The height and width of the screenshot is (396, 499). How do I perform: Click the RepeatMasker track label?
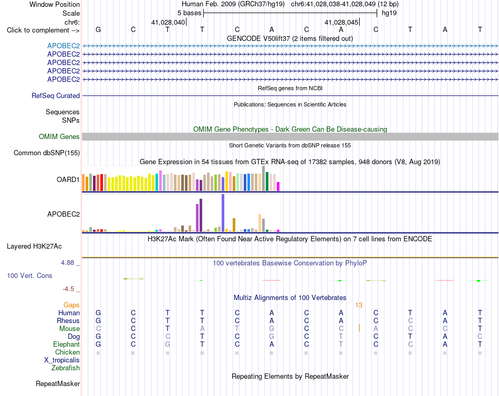click(58, 383)
